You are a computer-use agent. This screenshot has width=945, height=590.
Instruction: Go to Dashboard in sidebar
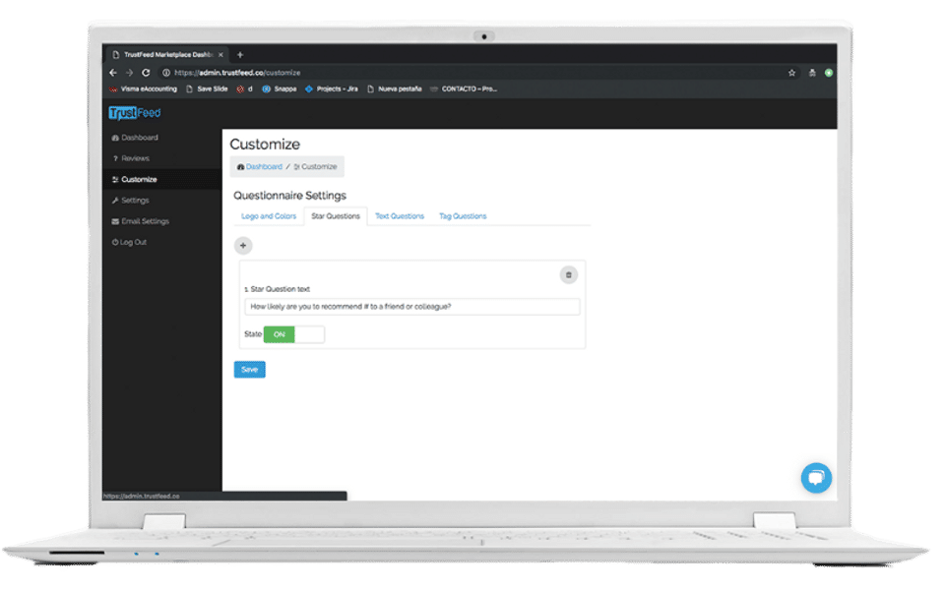point(135,138)
